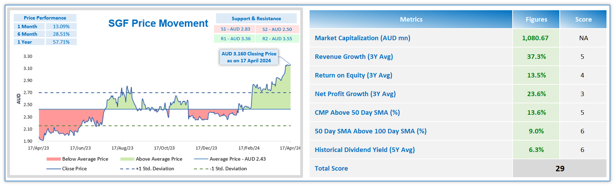Screen dimensions: 615x186
Task: Click the Figures column header
Action: [536, 19]
